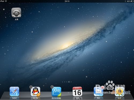
Task: Open the Photos sunflower app
Action: point(120,91)
